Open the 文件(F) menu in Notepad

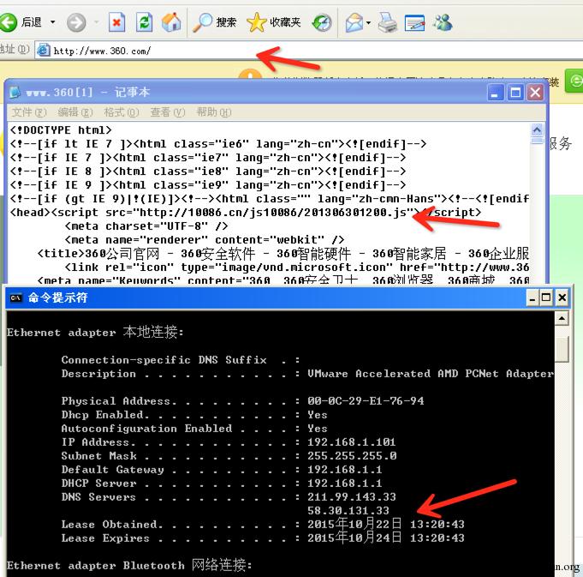click(29, 112)
